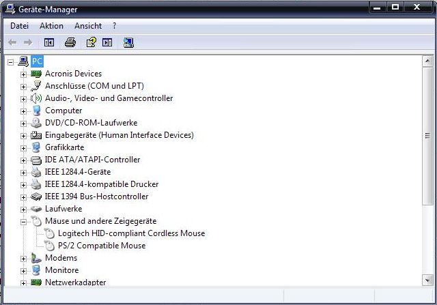Click the Acronis Devices category icon
This screenshot has width=437, height=305.
pyautogui.click(x=36, y=74)
